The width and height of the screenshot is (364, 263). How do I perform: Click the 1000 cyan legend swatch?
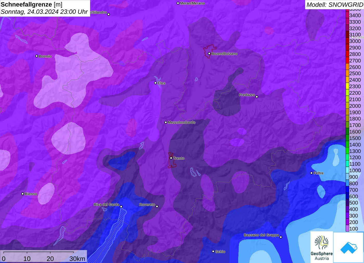click(x=347, y=170)
